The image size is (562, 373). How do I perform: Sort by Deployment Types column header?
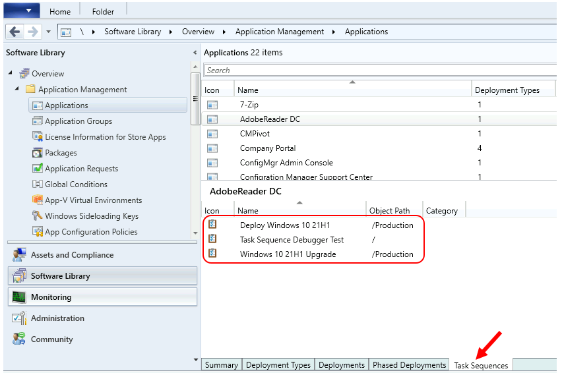point(513,90)
